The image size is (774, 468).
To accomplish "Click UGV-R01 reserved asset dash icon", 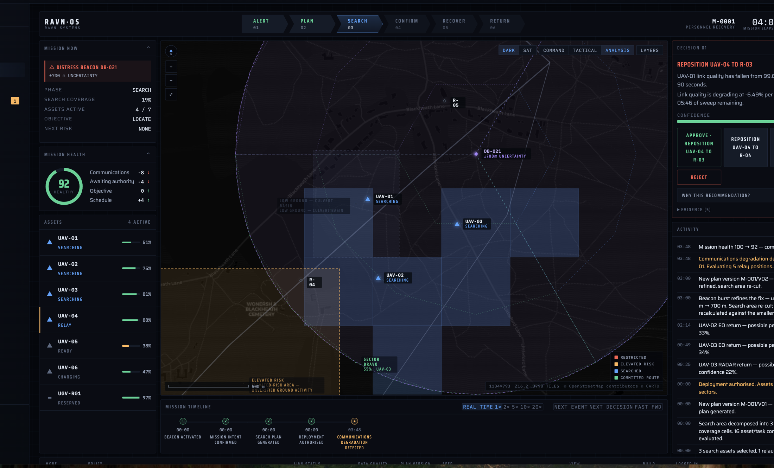I will (50, 398).
